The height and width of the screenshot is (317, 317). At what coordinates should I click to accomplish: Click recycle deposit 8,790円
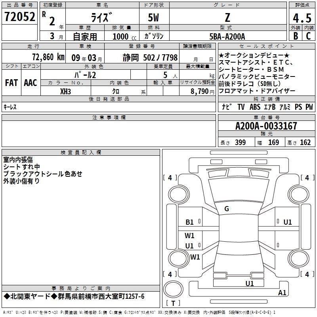(x=202, y=92)
